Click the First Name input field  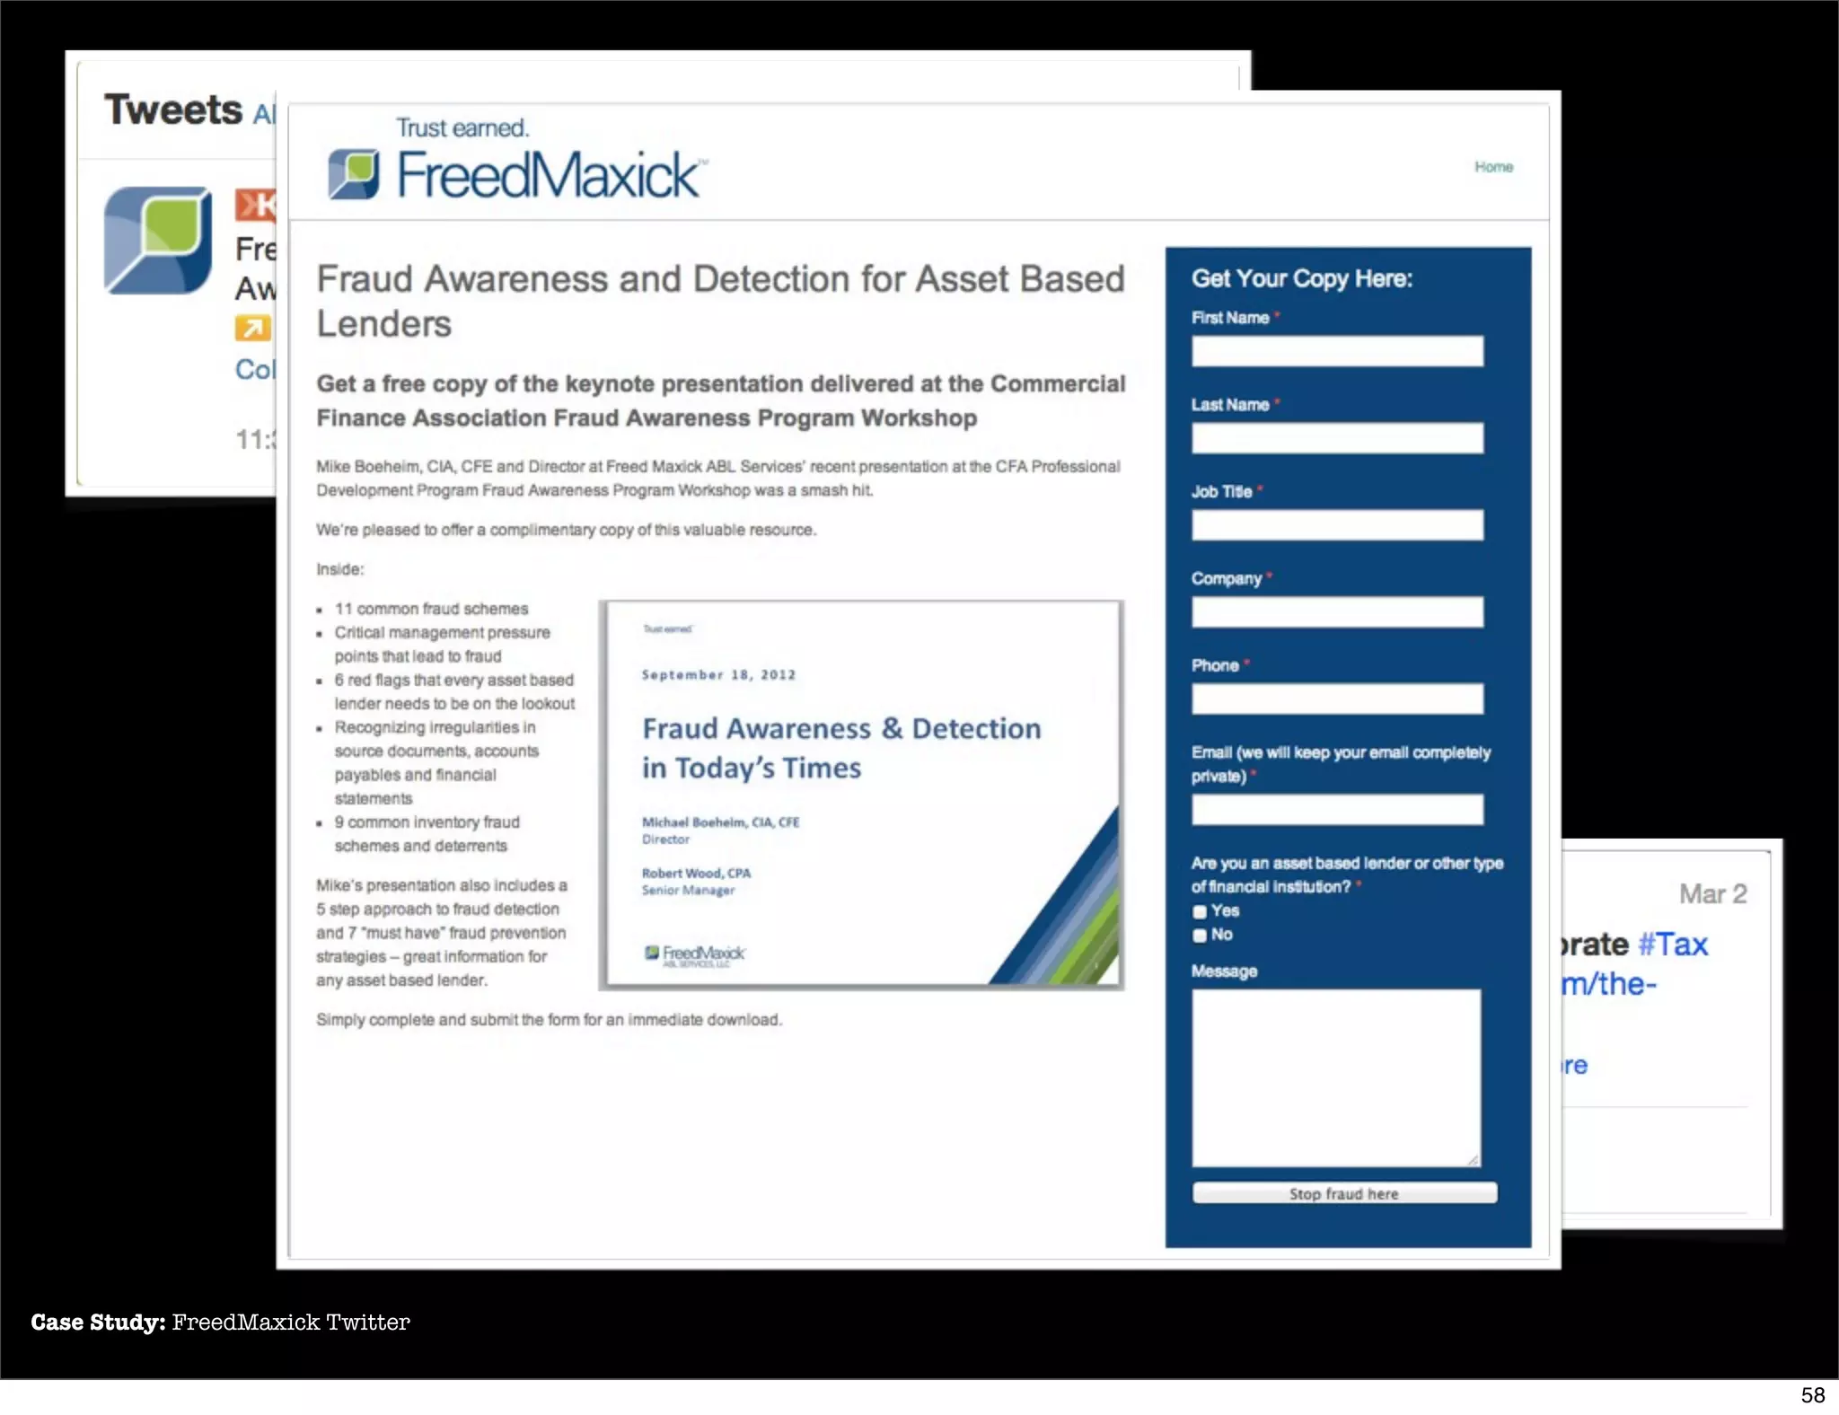(x=1337, y=351)
